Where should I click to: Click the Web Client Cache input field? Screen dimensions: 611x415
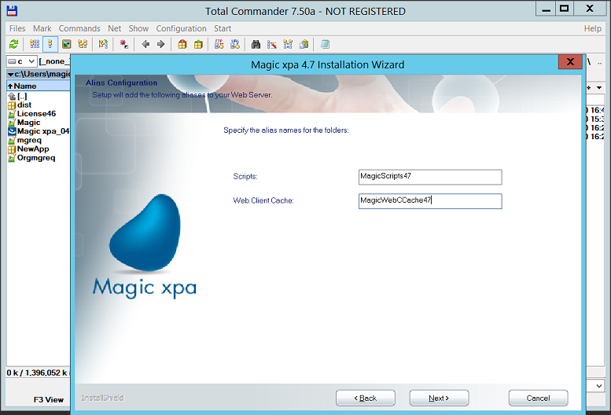430,201
